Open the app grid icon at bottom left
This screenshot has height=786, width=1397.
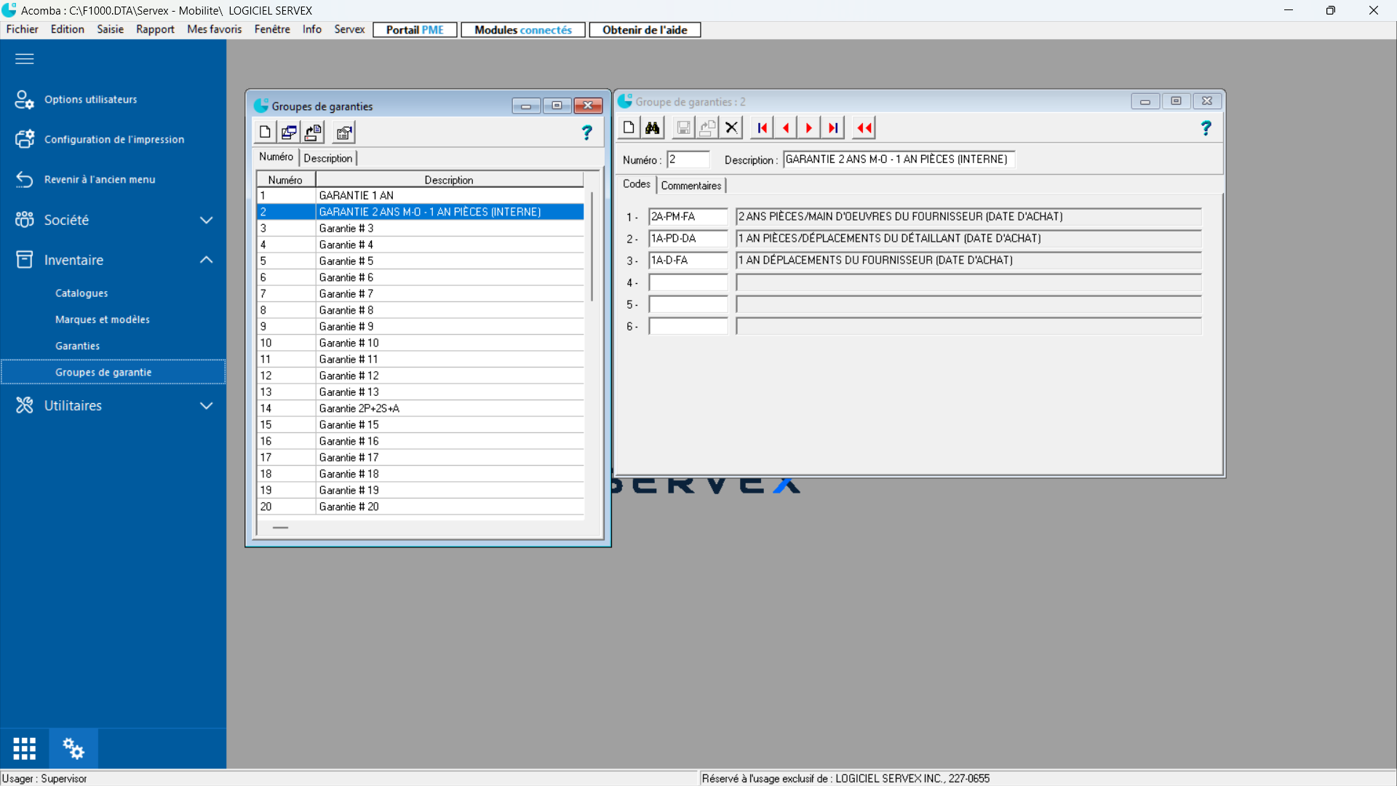click(25, 748)
